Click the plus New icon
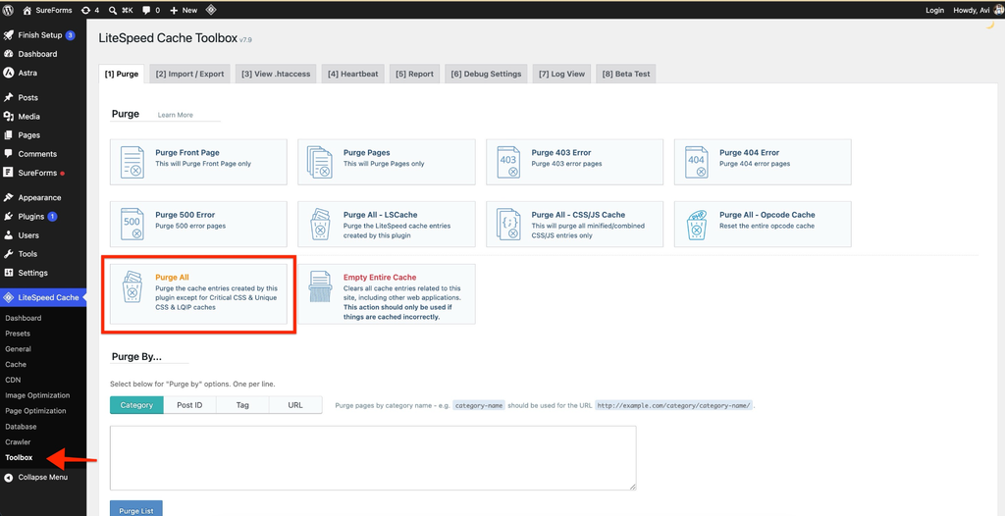This screenshot has height=516, width=1005. pyautogui.click(x=174, y=10)
